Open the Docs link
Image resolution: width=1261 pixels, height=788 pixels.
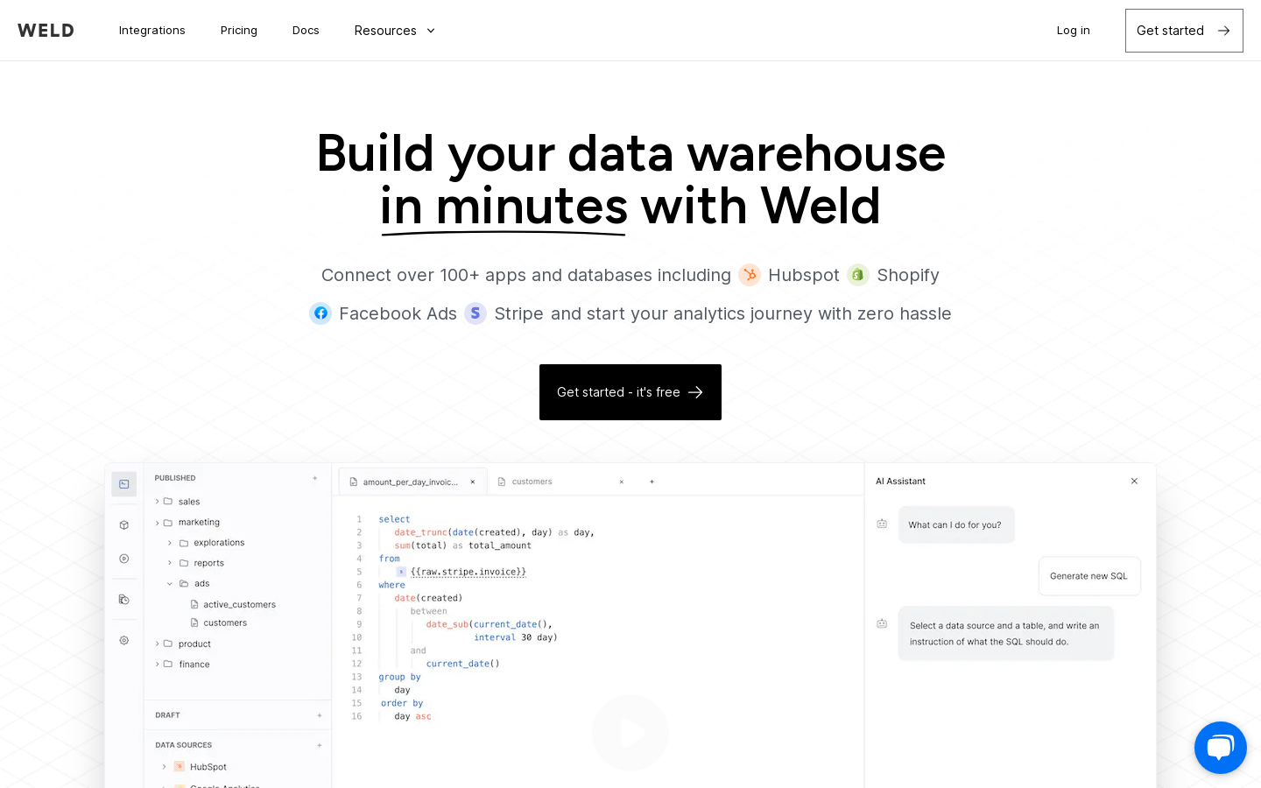coord(306,31)
